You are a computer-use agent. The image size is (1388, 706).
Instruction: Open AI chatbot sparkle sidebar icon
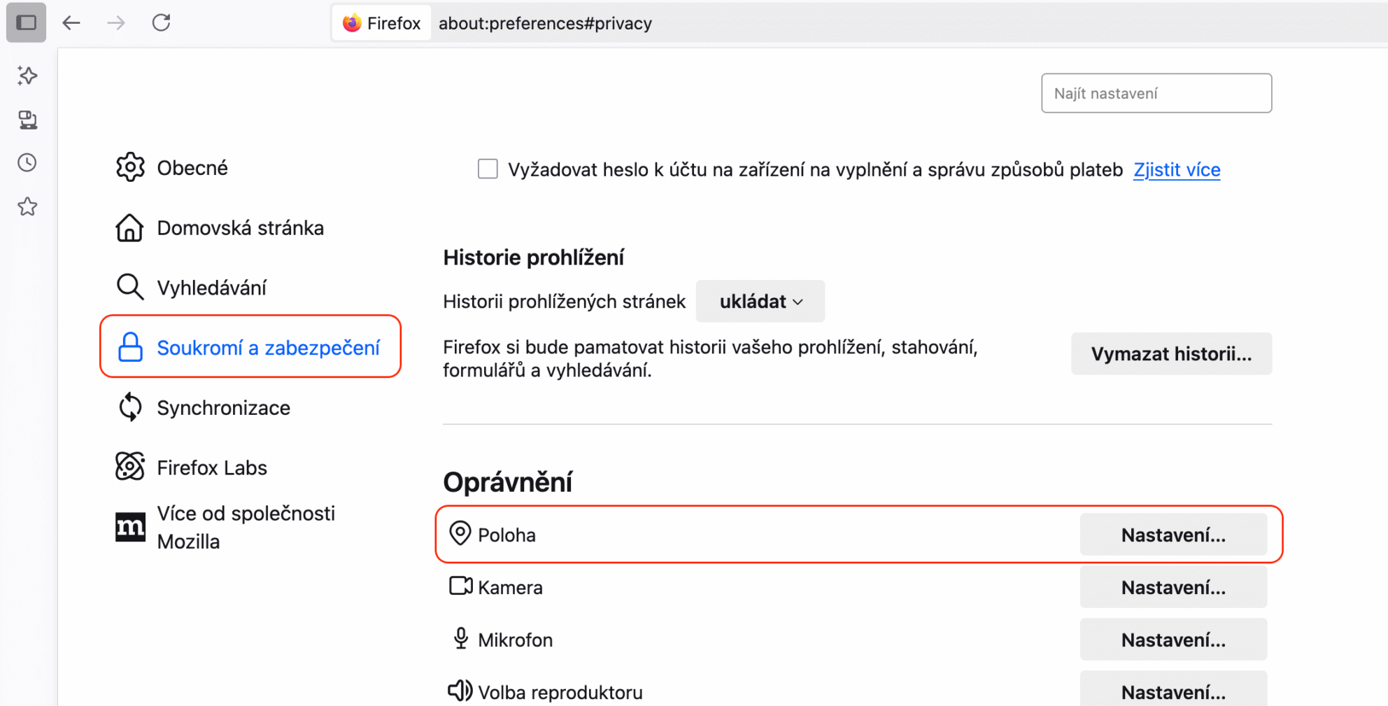pyautogui.click(x=27, y=76)
